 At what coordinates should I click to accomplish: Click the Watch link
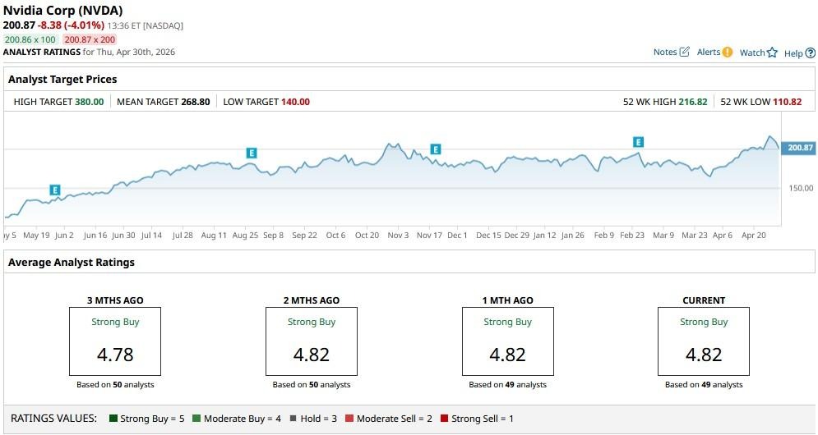pos(752,53)
